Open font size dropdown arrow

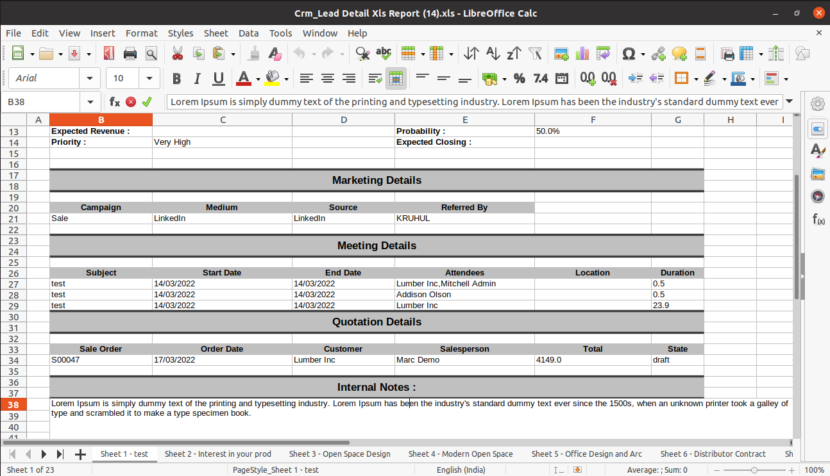[x=149, y=78]
